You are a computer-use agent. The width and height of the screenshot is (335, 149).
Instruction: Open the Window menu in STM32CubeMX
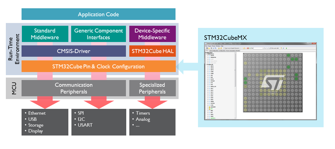click(x=218, y=46)
